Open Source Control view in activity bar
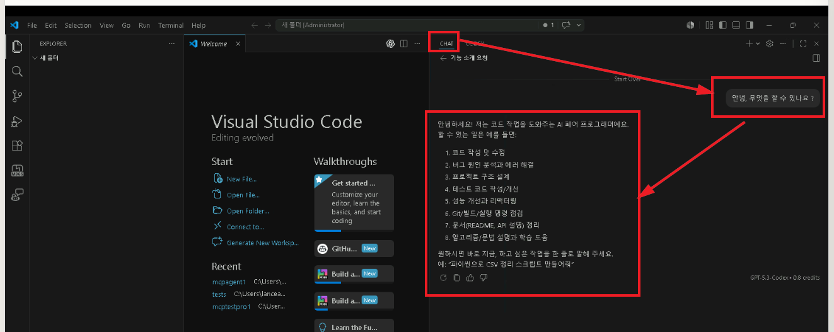This screenshot has width=834, height=332. coord(17,96)
